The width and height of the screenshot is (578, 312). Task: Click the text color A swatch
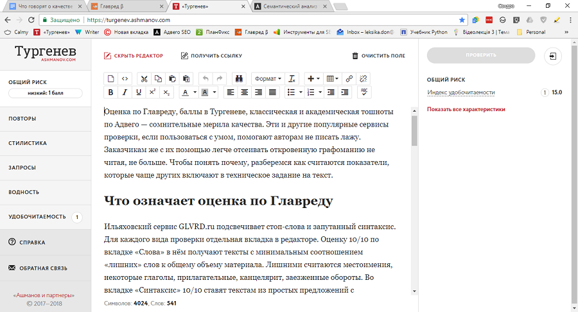[186, 92]
